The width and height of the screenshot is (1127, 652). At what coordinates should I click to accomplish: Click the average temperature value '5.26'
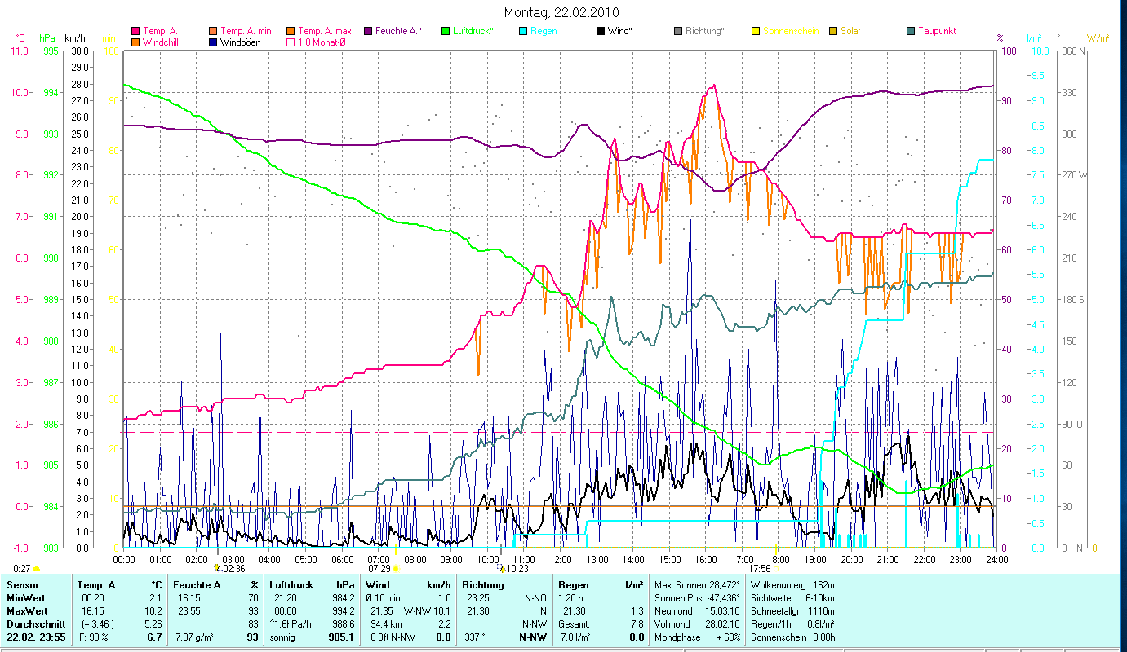(x=153, y=623)
